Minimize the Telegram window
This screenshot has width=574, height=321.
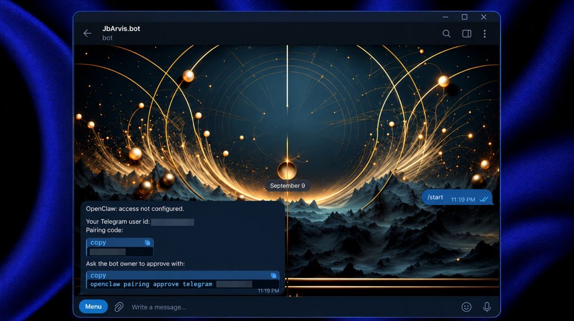[445, 17]
